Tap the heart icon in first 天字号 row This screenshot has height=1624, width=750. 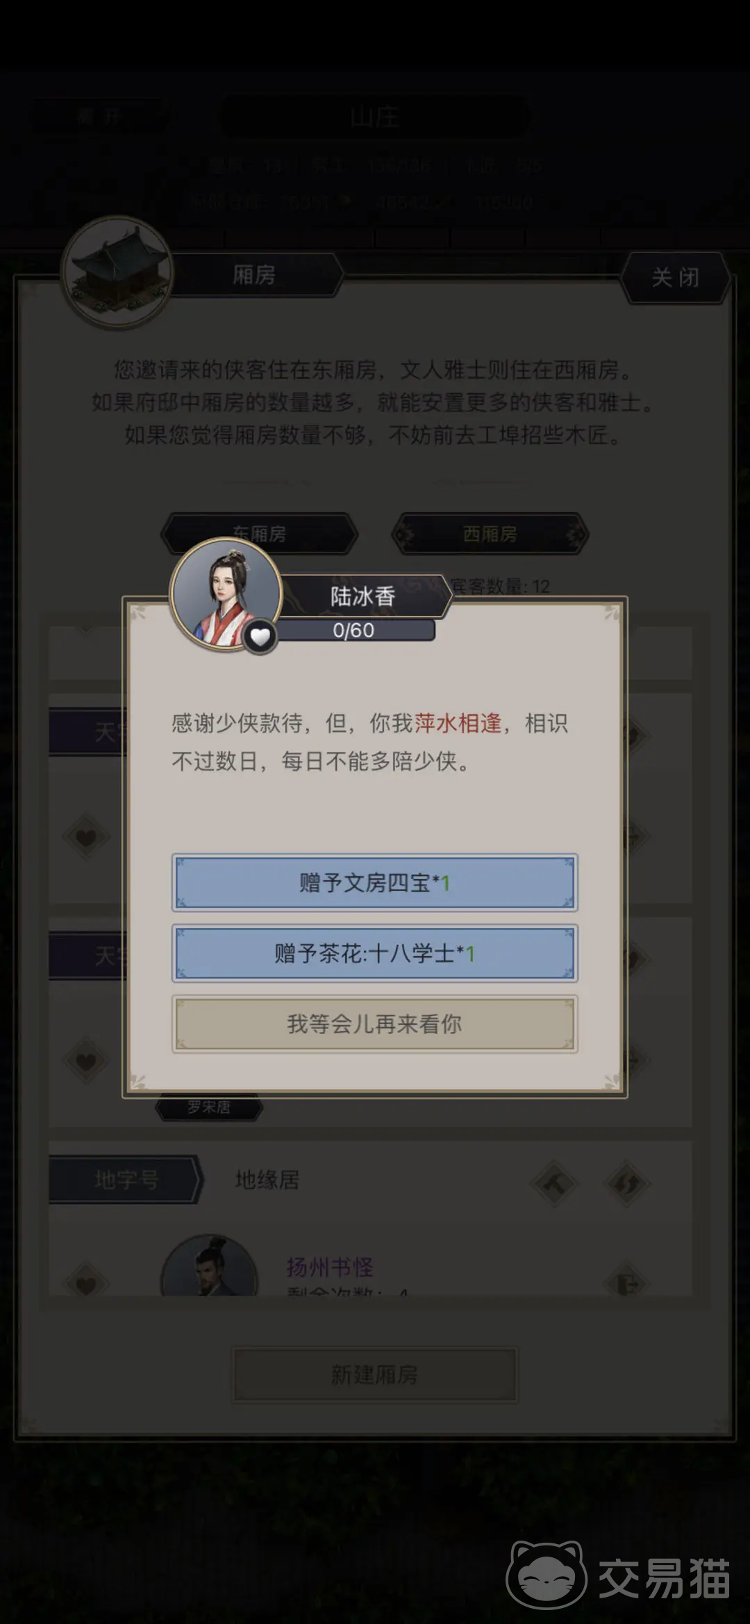pos(86,837)
